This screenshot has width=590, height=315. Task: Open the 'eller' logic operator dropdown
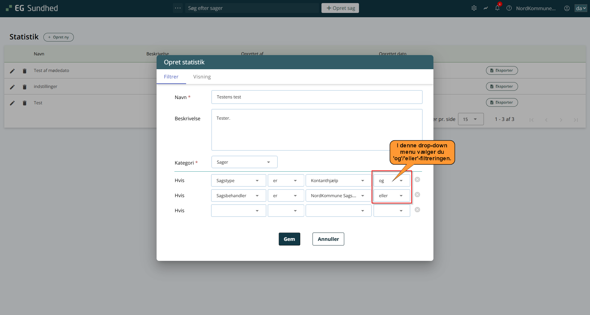tap(391, 196)
